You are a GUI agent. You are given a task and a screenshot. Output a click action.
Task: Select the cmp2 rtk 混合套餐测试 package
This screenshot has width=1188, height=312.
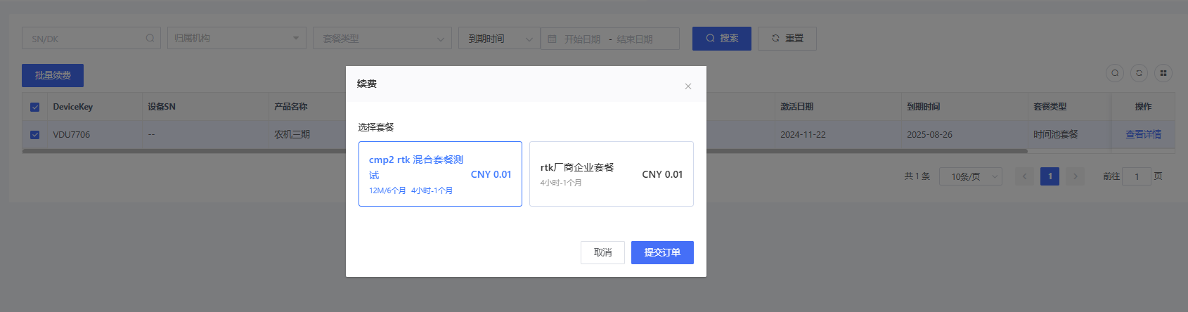pyautogui.click(x=440, y=174)
